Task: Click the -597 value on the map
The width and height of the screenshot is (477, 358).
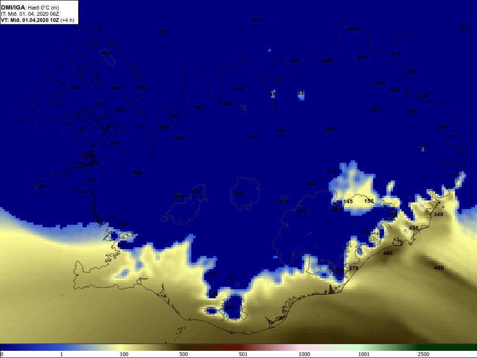Action: (90, 180)
